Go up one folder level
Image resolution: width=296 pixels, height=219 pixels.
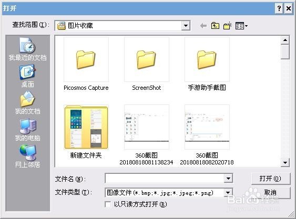pyautogui.click(x=215, y=26)
